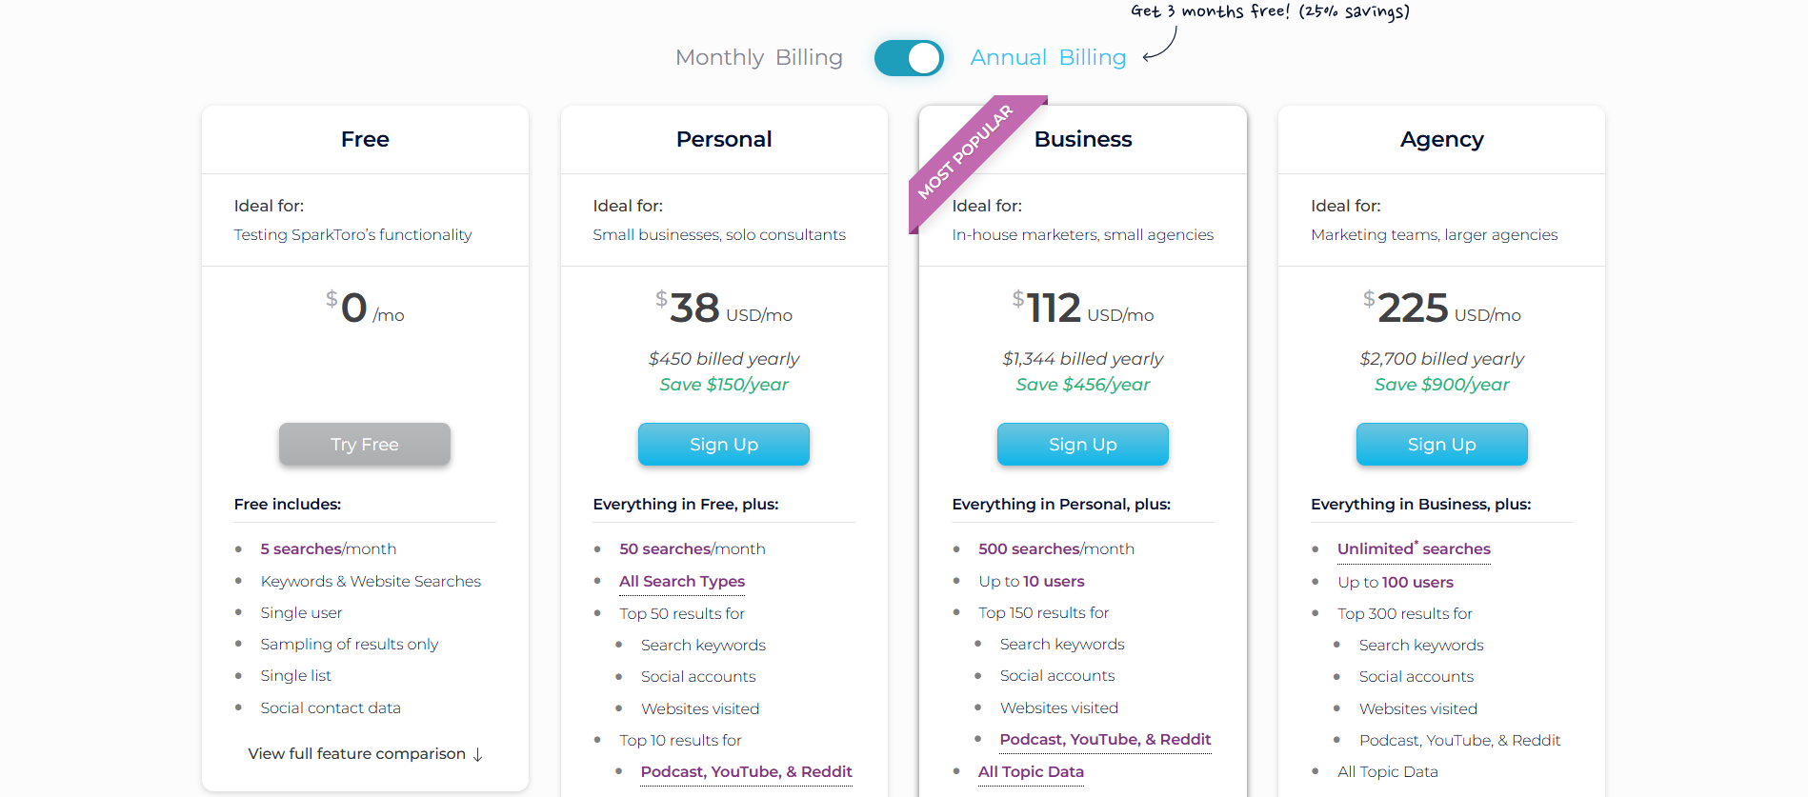Screen dimensions: 1808x797
Task: Click the Annual Billing label
Action: click(1048, 57)
